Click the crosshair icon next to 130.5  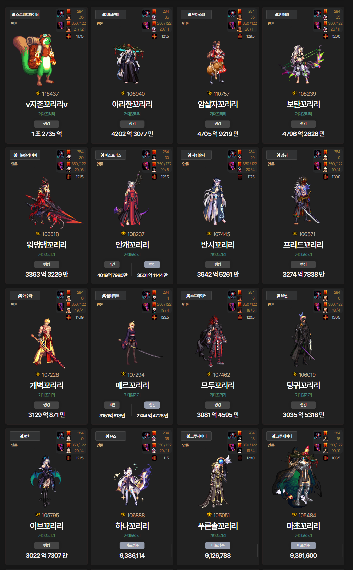[326, 317]
